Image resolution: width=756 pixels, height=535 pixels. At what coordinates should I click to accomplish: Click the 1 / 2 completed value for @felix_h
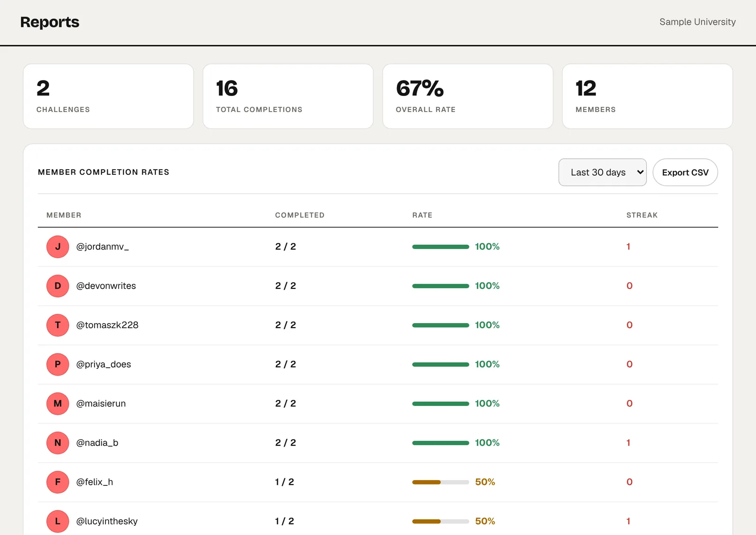284,482
